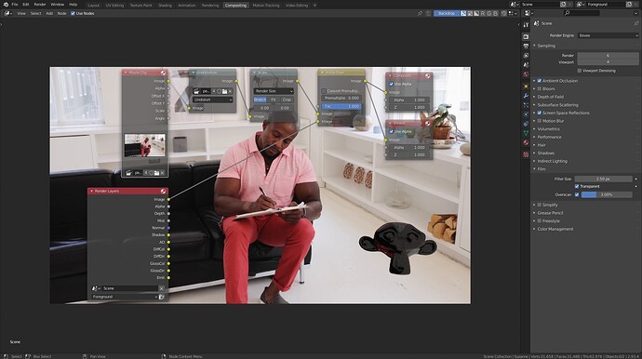
Task: Open the Physics properties icon
Action: (x=526, y=114)
